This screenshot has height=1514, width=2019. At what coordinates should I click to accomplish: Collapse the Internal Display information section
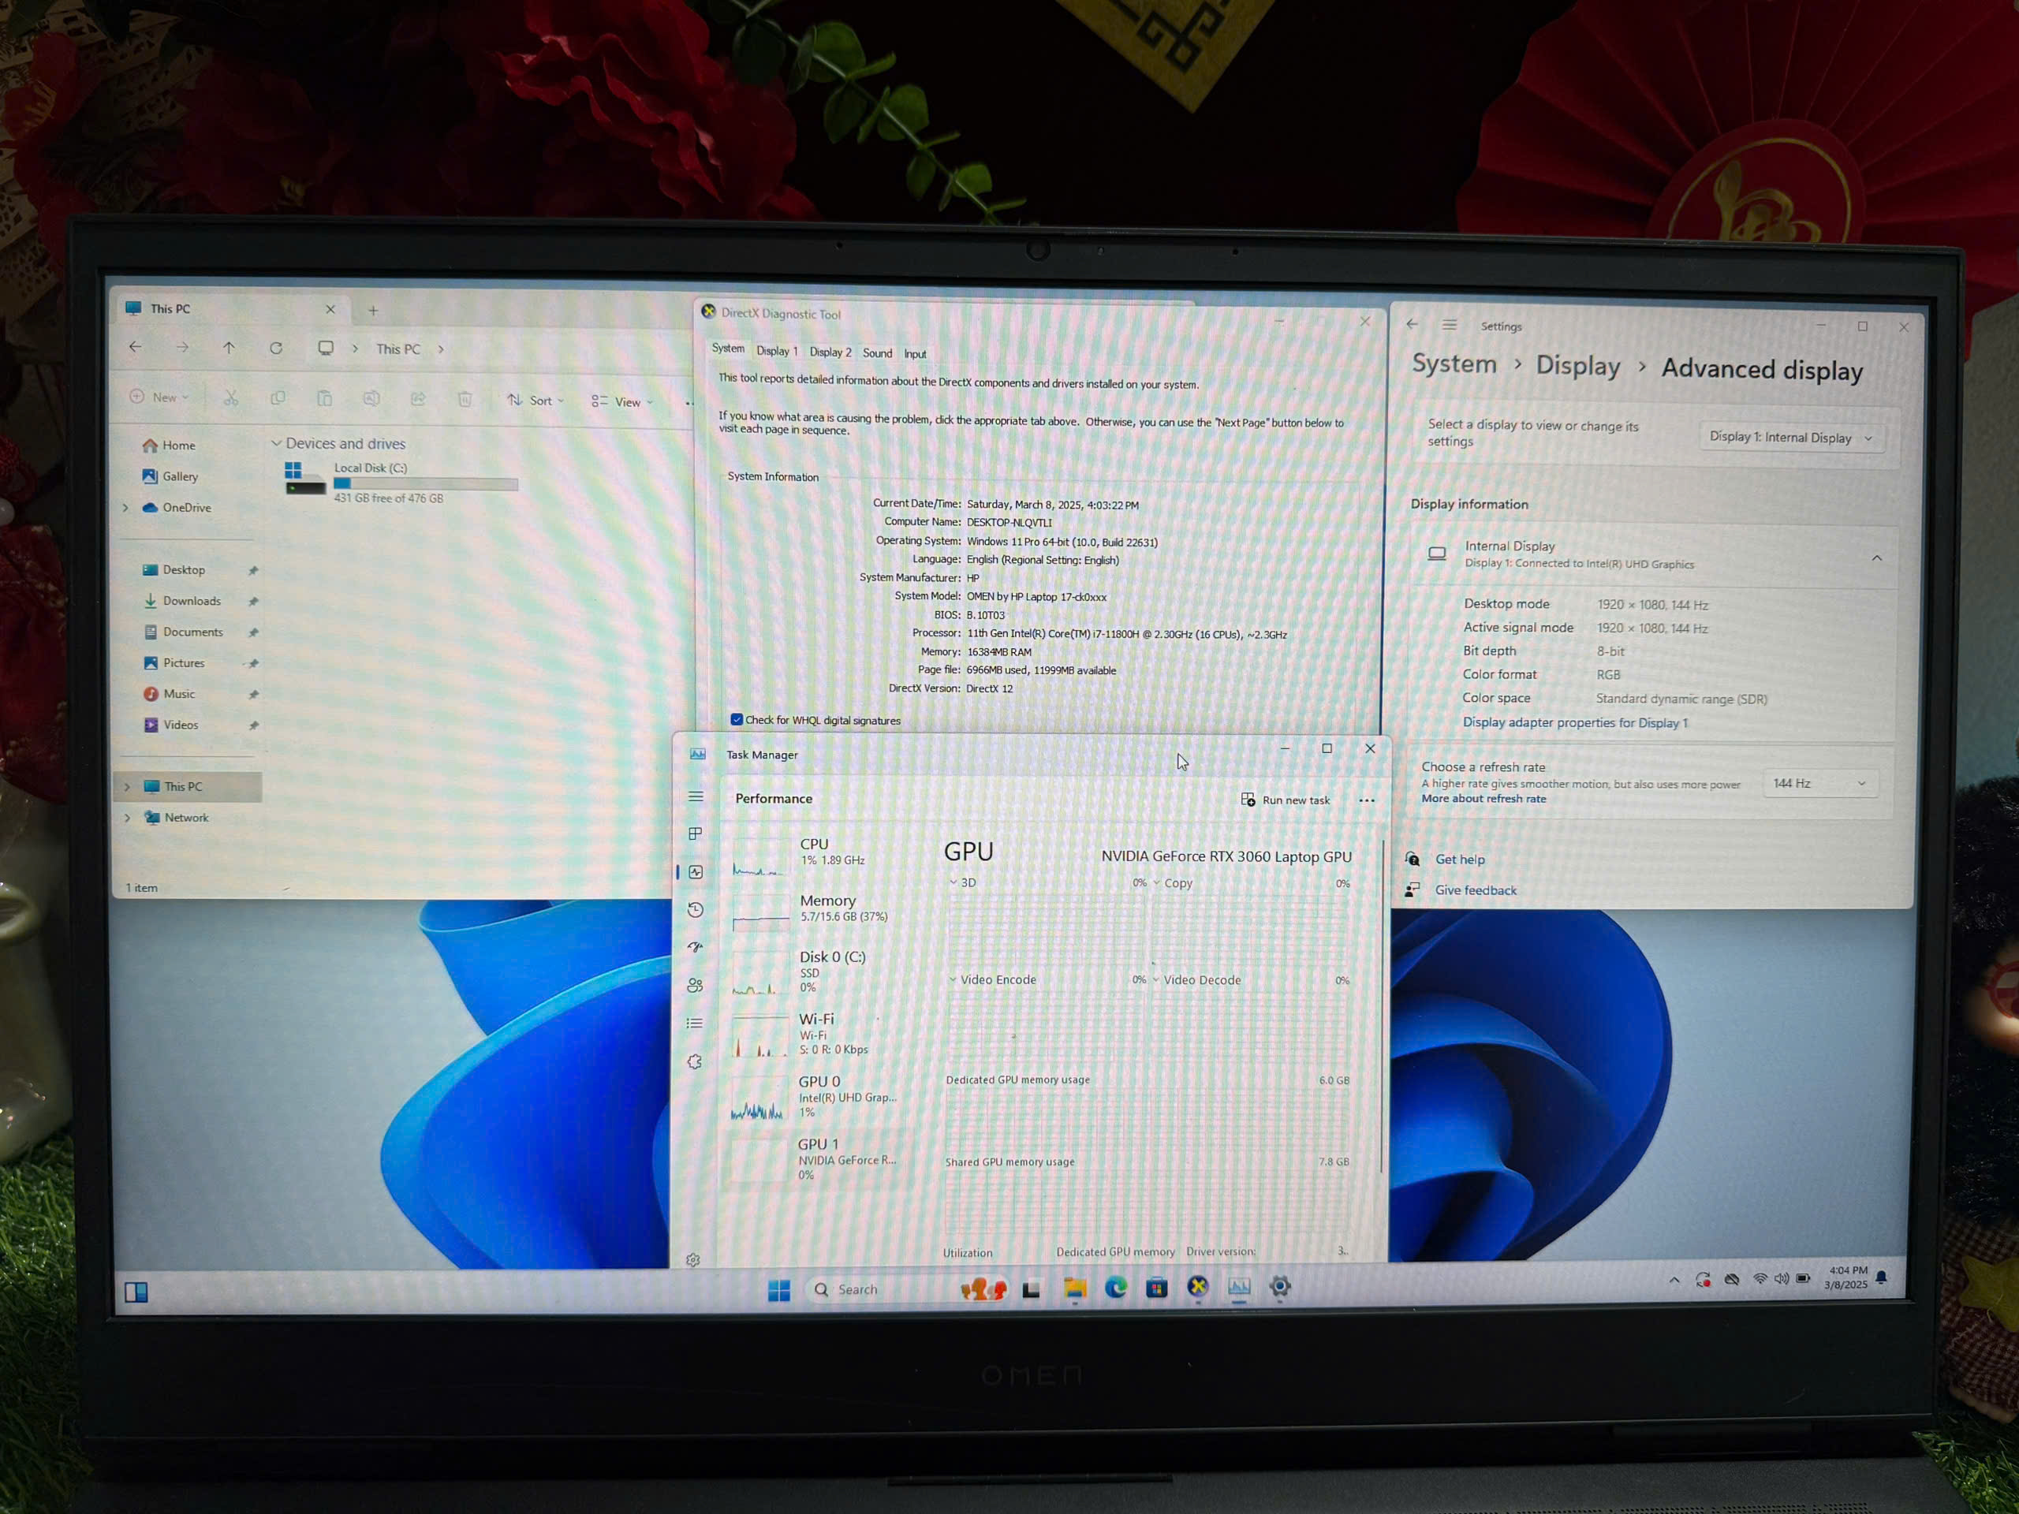[1876, 557]
